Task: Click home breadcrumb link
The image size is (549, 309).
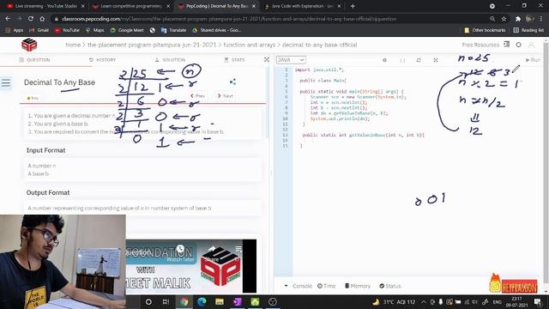Action: click(73, 45)
